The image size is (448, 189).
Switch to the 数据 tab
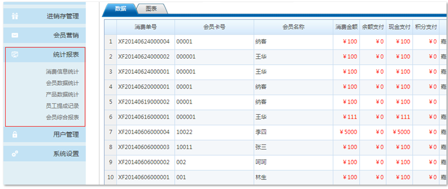(120, 9)
